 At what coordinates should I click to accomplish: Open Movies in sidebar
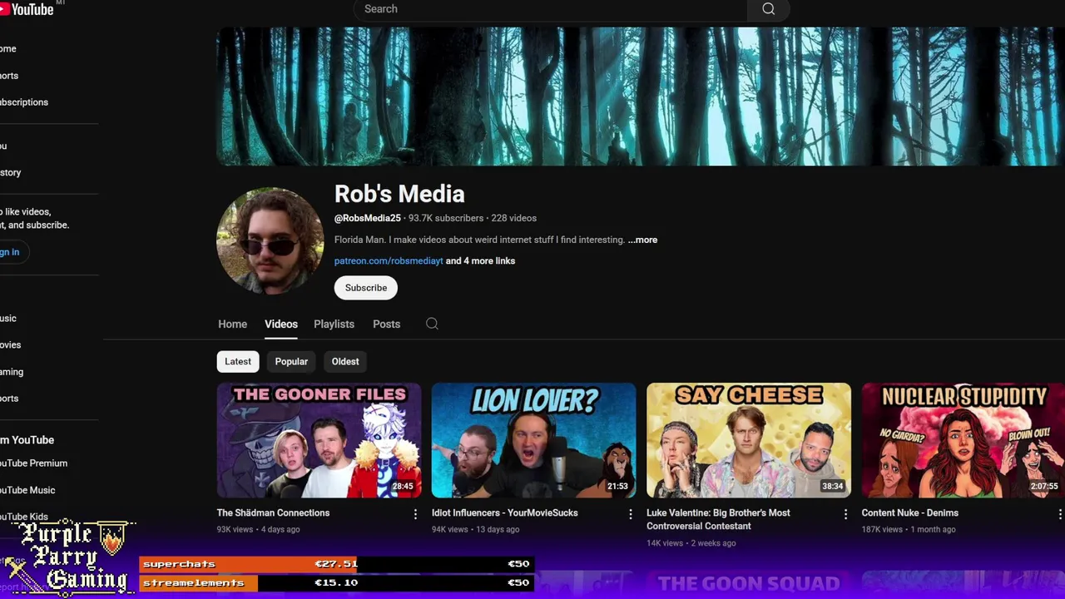coord(11,344)
